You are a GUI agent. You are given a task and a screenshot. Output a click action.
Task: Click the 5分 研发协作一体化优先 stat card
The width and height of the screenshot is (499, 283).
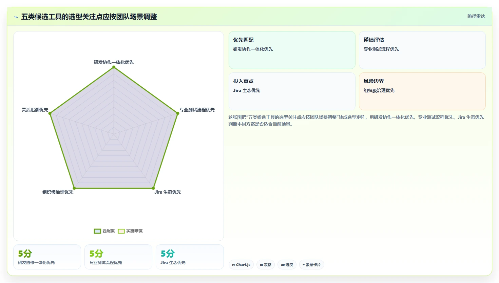pos(47,257)
